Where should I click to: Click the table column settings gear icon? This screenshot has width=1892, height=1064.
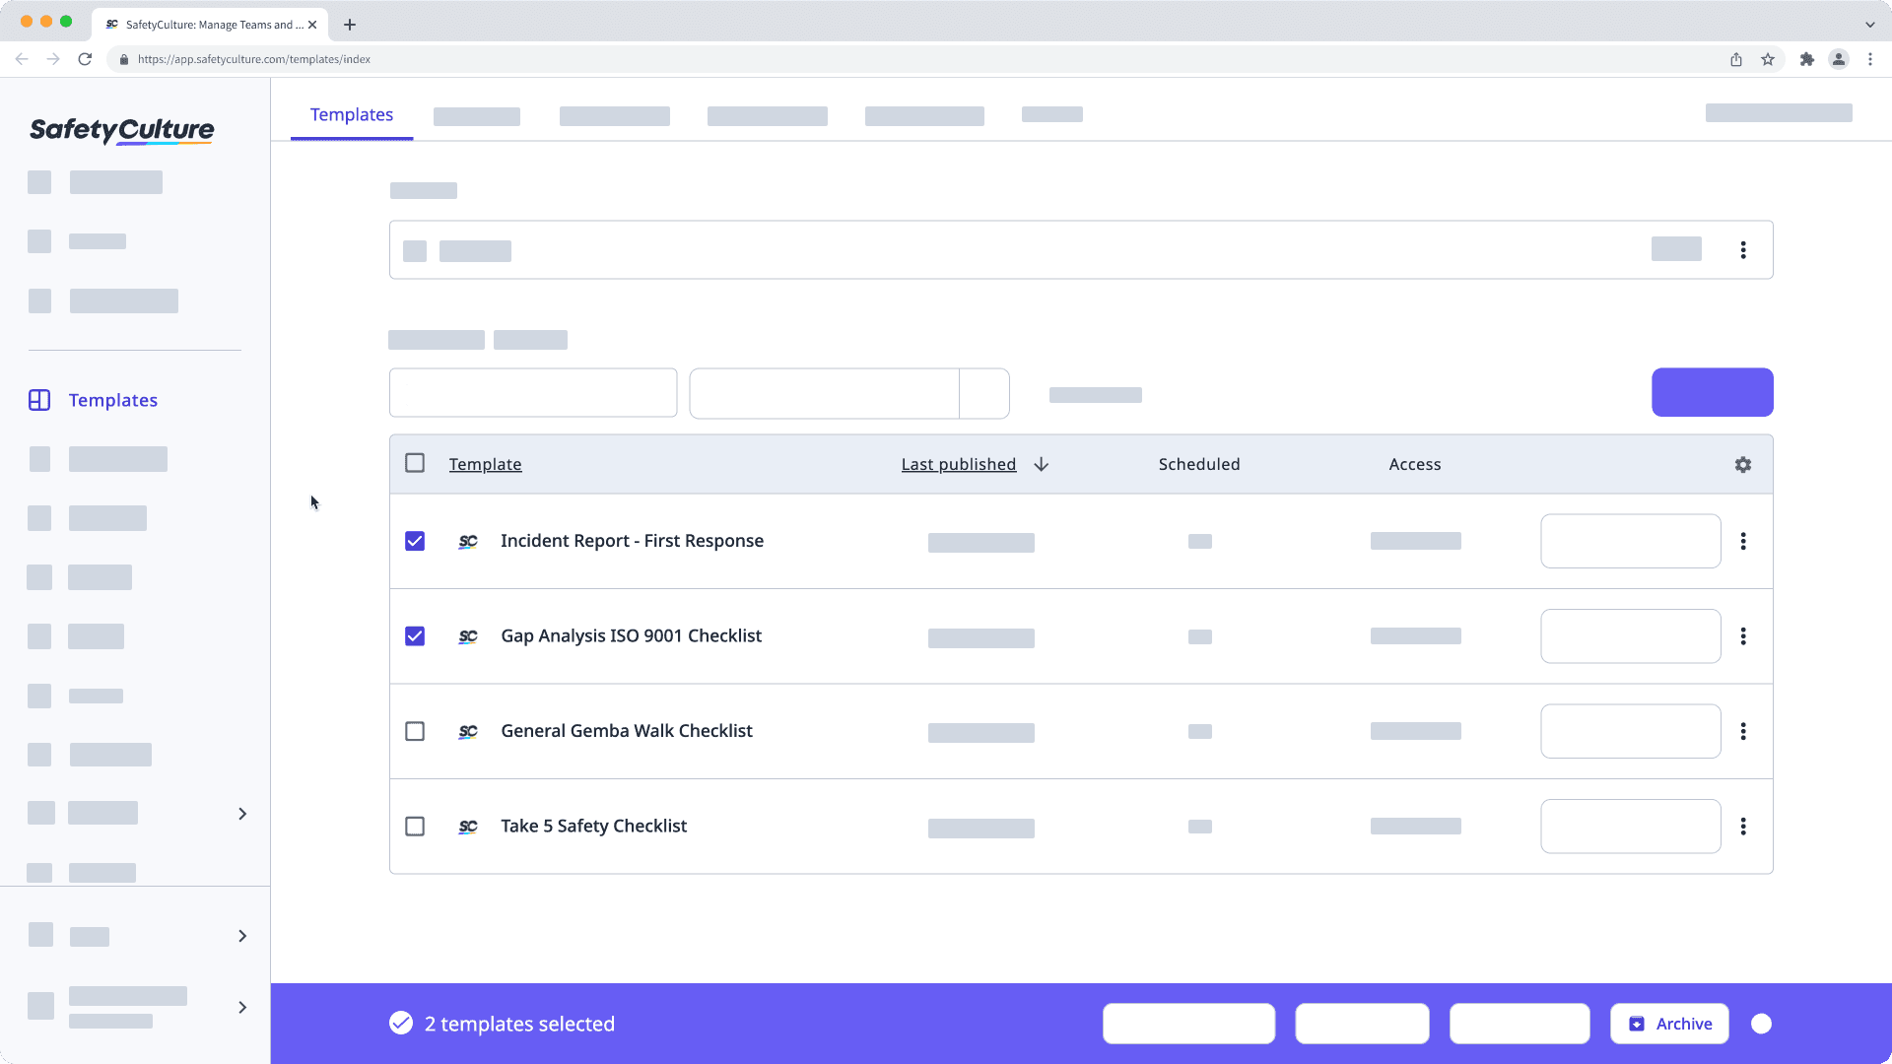pos(1743,464)
